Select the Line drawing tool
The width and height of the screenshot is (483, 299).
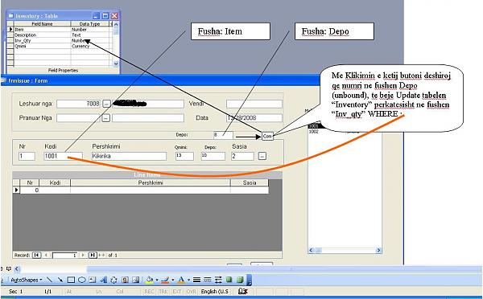[x=49, y=280]
